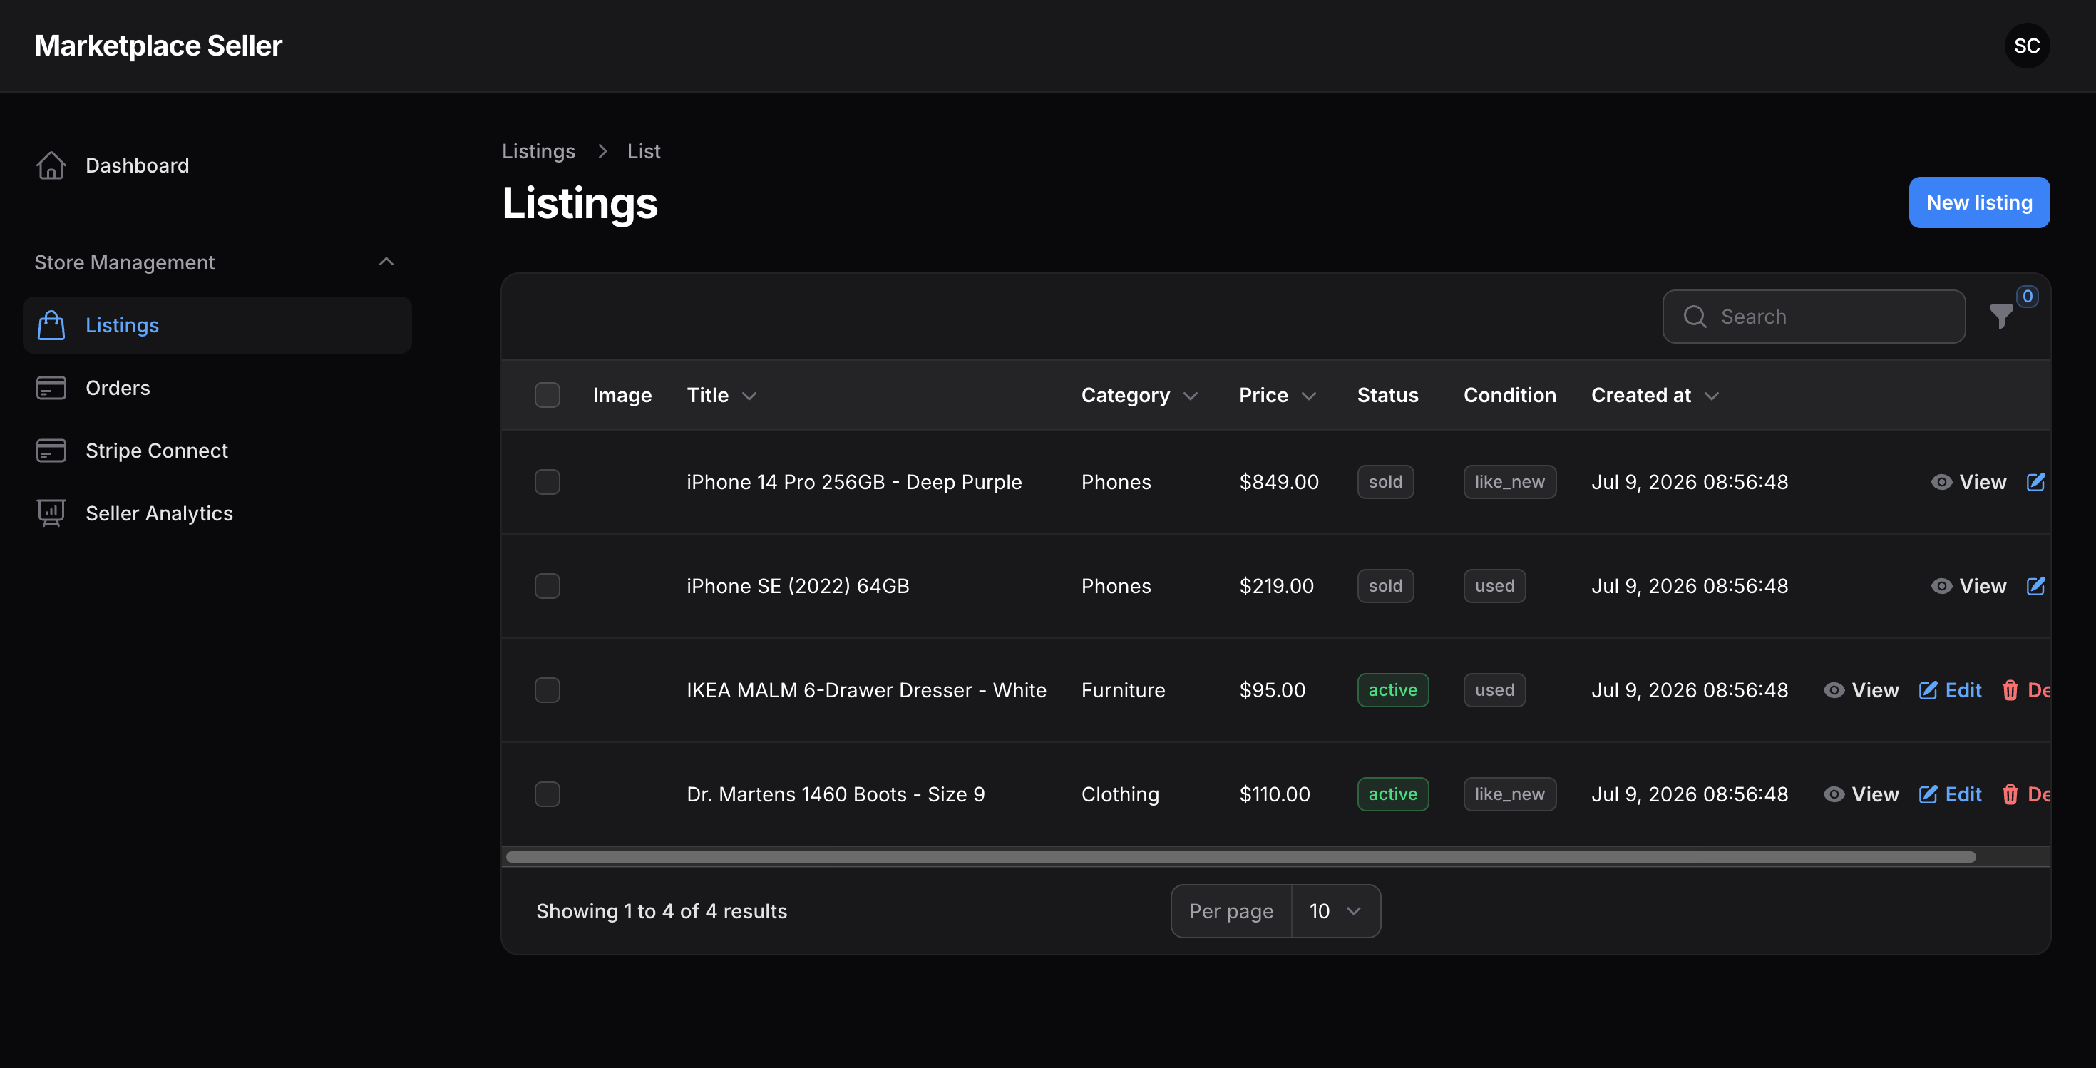Click the Dashboard home icon

51,165
